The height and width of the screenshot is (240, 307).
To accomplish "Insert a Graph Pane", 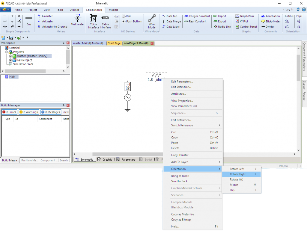I will pos(245,16).
